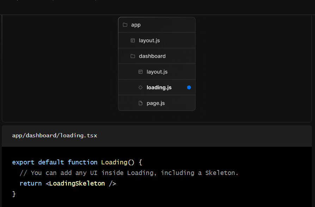The image size is (315, 207).
Task: Click the blue dot on the loading.js row
Action: 189,87
